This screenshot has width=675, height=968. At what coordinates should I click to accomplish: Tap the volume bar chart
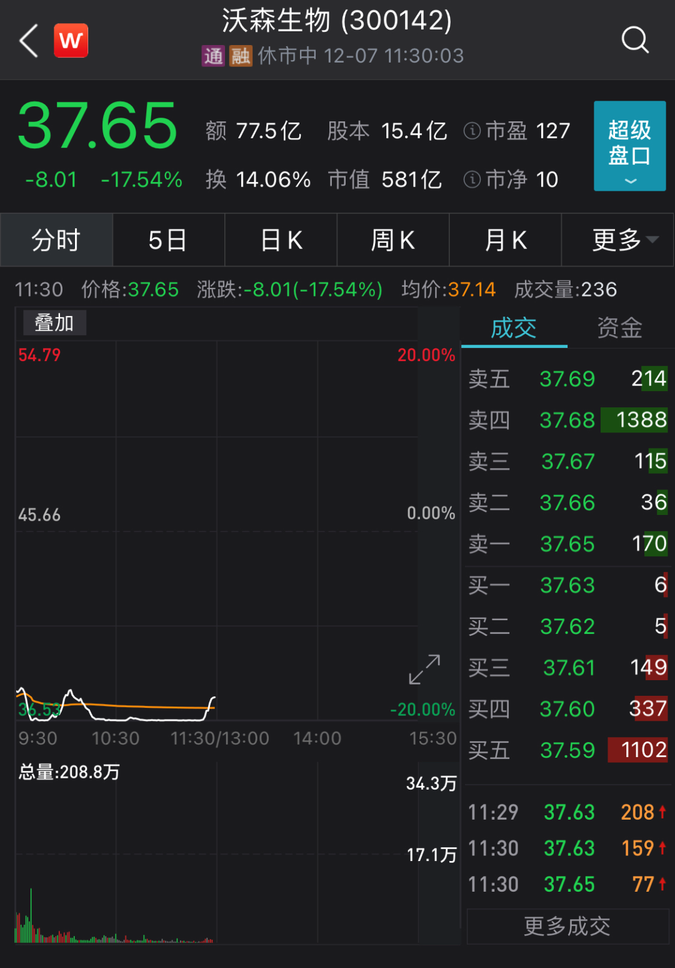tap(216, 853)
